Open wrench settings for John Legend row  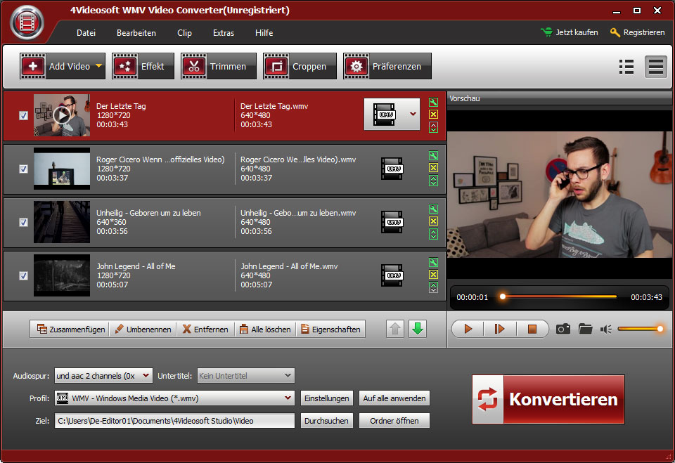pos(434,263)
